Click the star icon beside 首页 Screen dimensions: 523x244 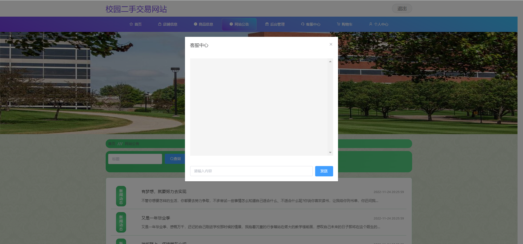coord(131,24)
